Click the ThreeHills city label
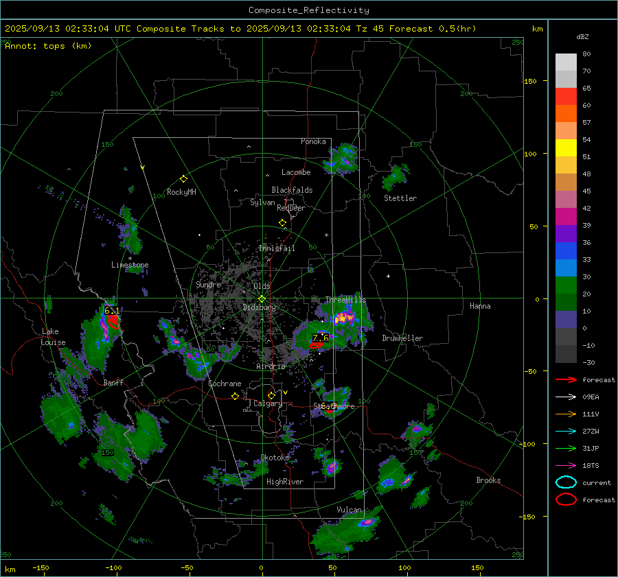 coord(345,300)
